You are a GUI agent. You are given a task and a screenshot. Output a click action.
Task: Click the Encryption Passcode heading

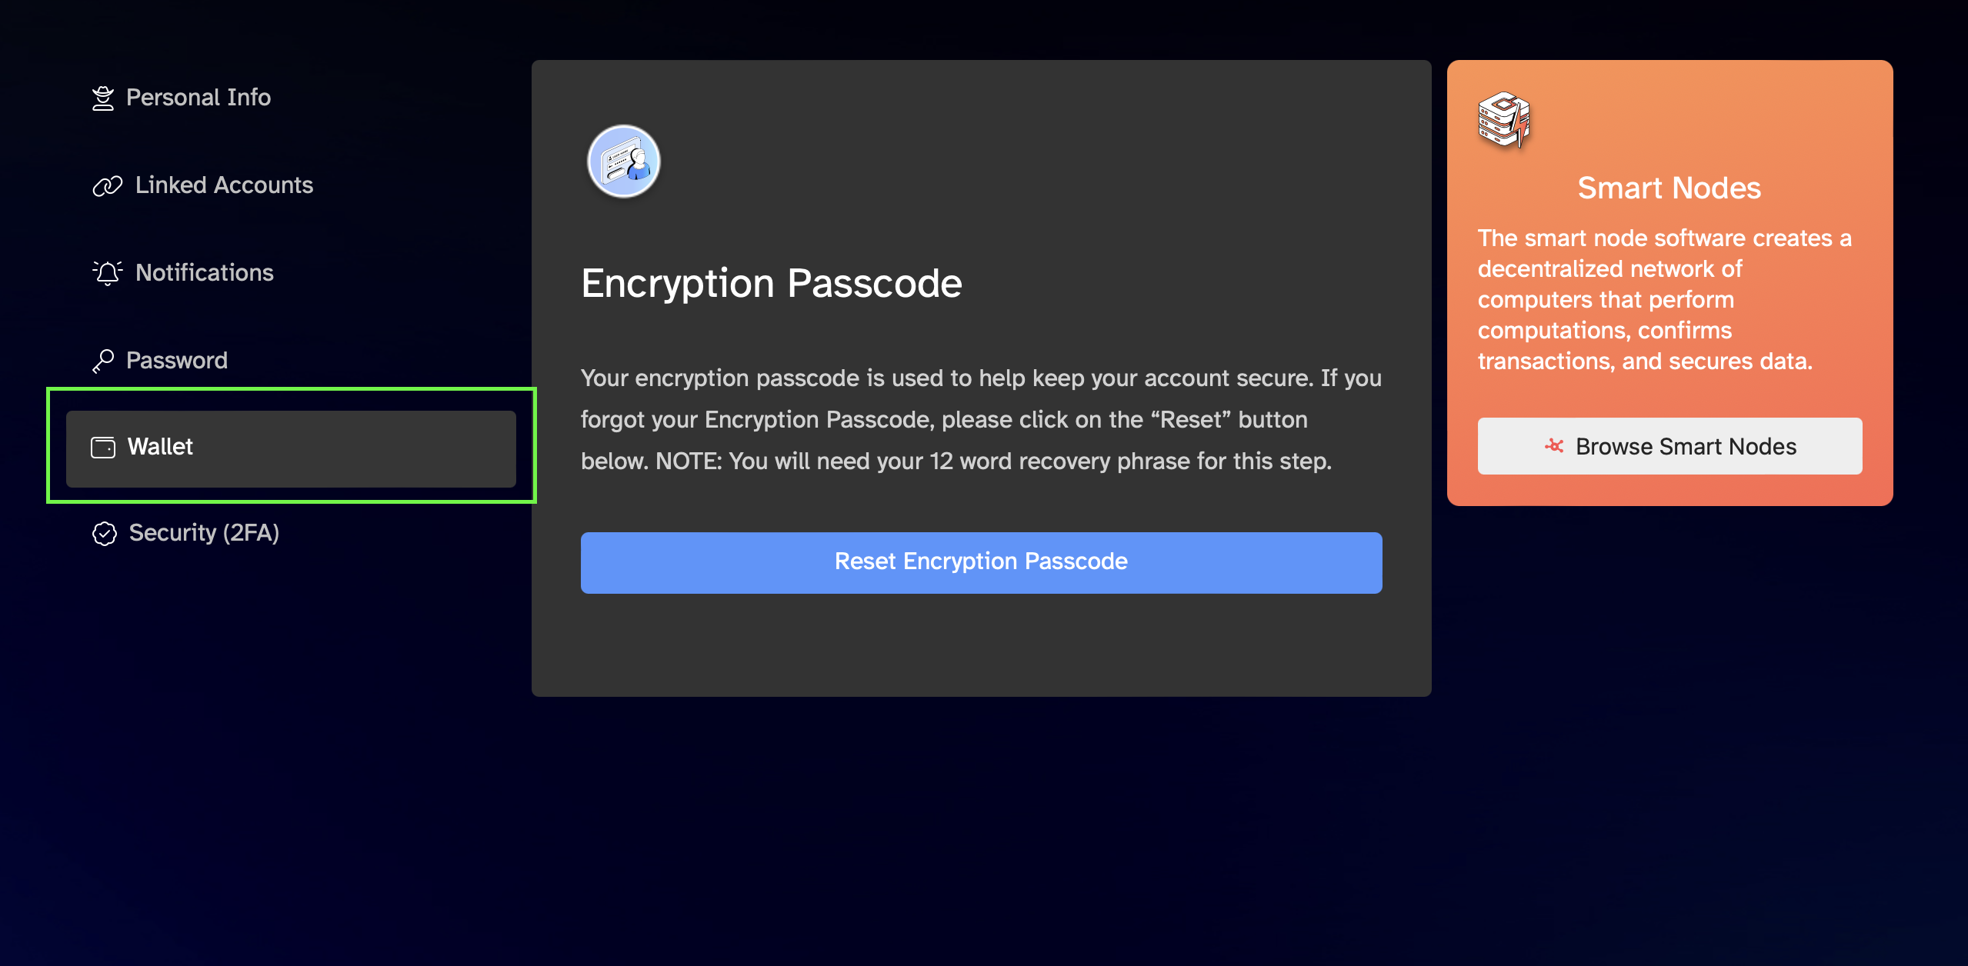[772, 283]
